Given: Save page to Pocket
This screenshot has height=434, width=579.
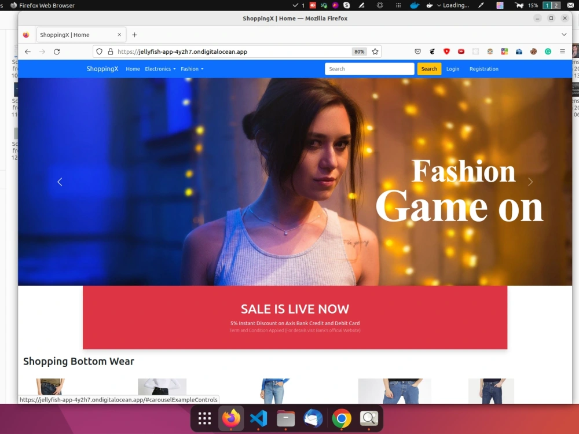Looking at the screenshot, I should (x=417, y=52).
